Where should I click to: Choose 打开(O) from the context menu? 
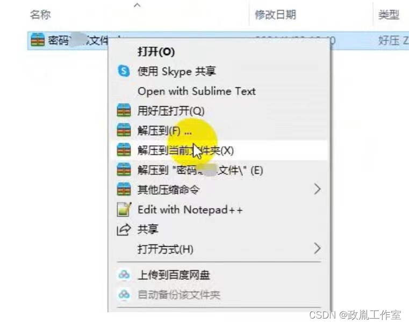click(x=156, y=51)
